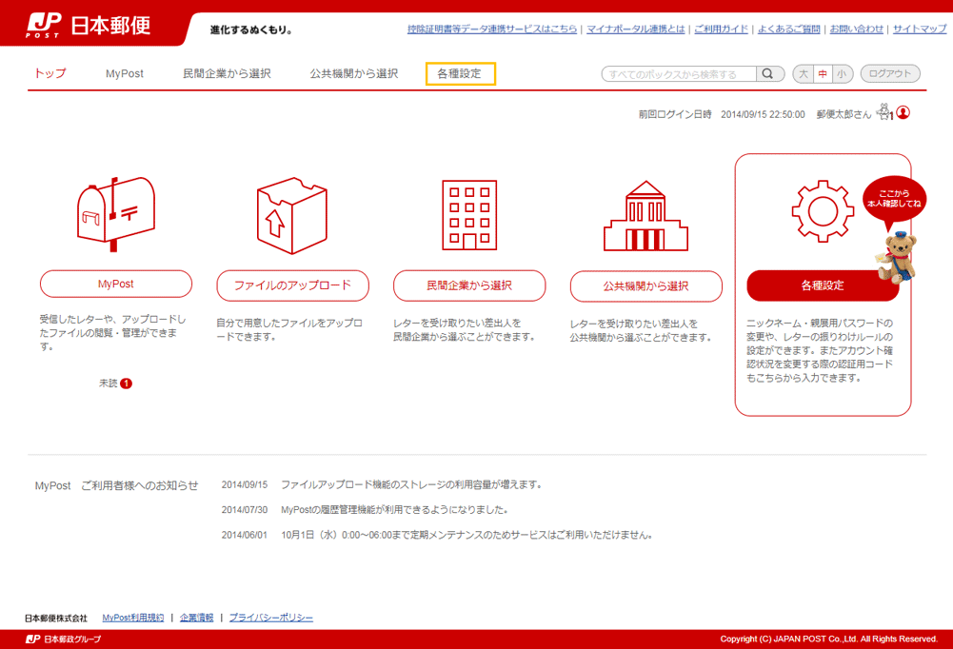Click the private company building icon
The width and height of the screenshot is (953, 649).
click(x=469, y=215)
